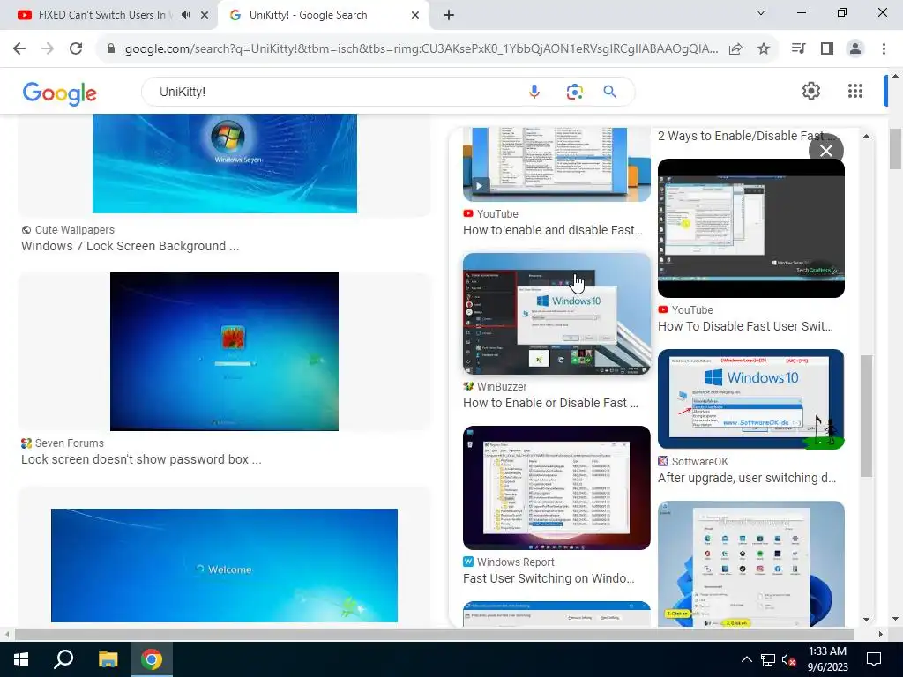903x677 pixels.
Task: Open the SoftwareOK Windows 10 thumbnail
Action: click(x=751, y=399)
